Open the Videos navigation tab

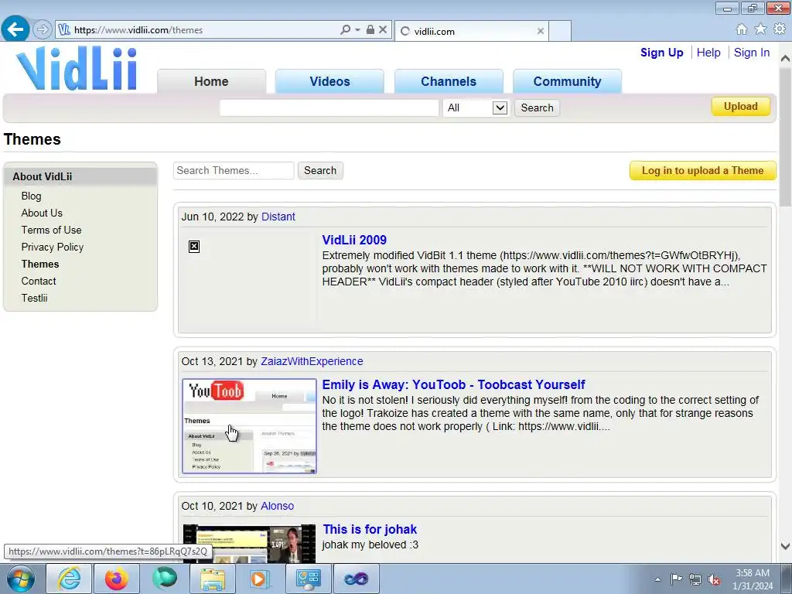tap(329, 81)
